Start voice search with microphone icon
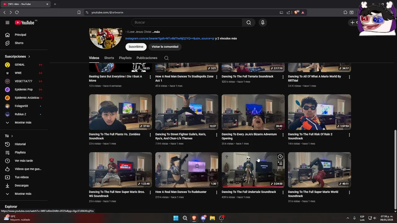 point(262,22)
